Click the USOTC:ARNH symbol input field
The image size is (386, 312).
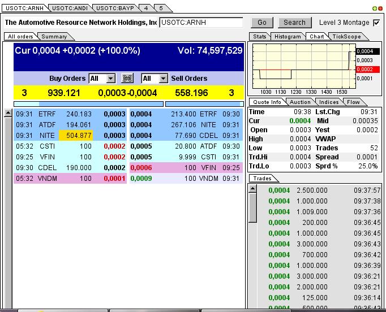201,23
